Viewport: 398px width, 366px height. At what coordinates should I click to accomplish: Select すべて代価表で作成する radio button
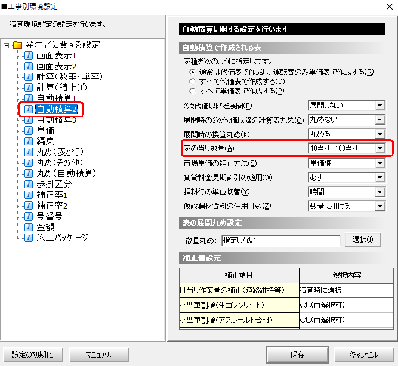pyautogui.click(x=192, y=81)
